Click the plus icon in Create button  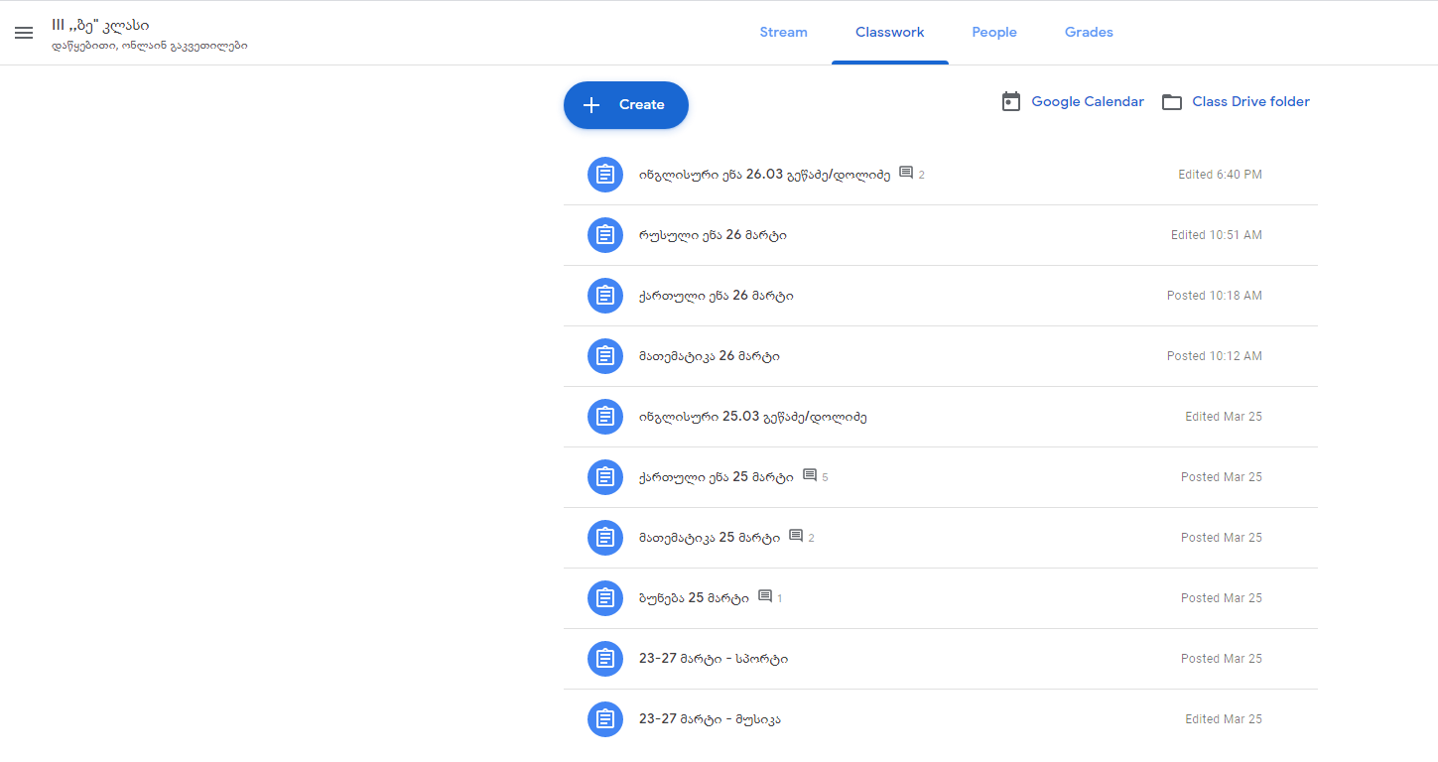coord(591,105)
